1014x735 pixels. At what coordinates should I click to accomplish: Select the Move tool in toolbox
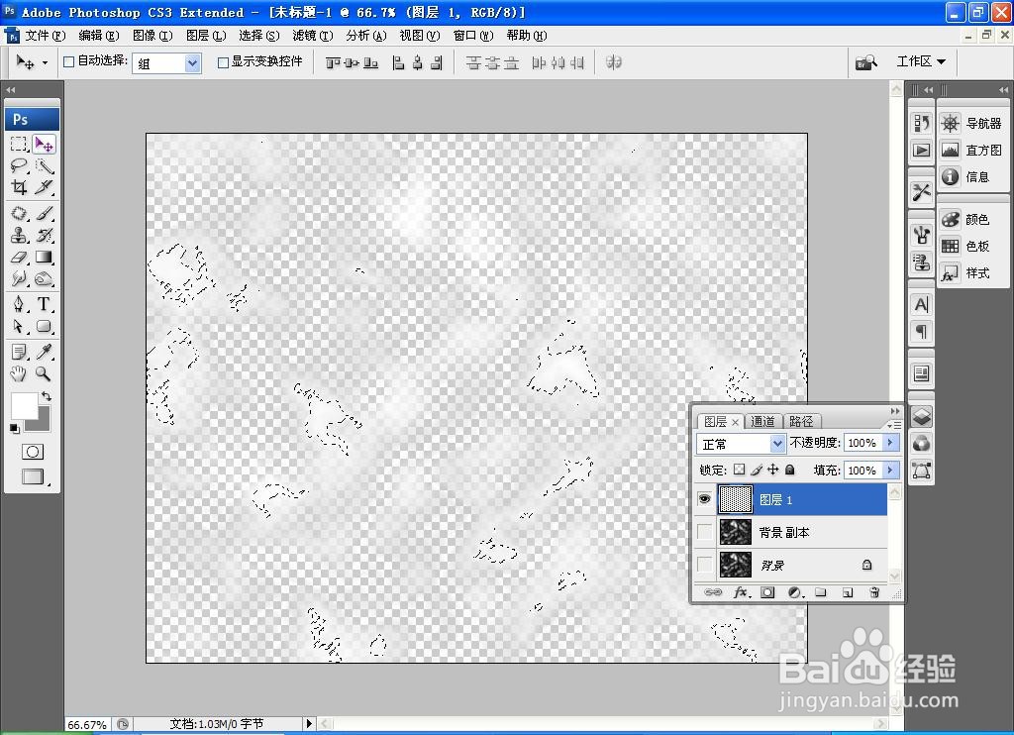tap(44, 144)
